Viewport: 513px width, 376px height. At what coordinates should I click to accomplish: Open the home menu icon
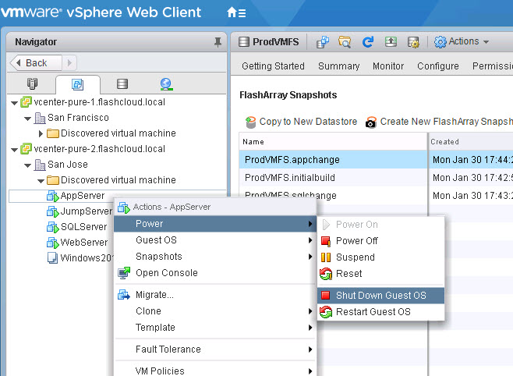click(236, 12)
